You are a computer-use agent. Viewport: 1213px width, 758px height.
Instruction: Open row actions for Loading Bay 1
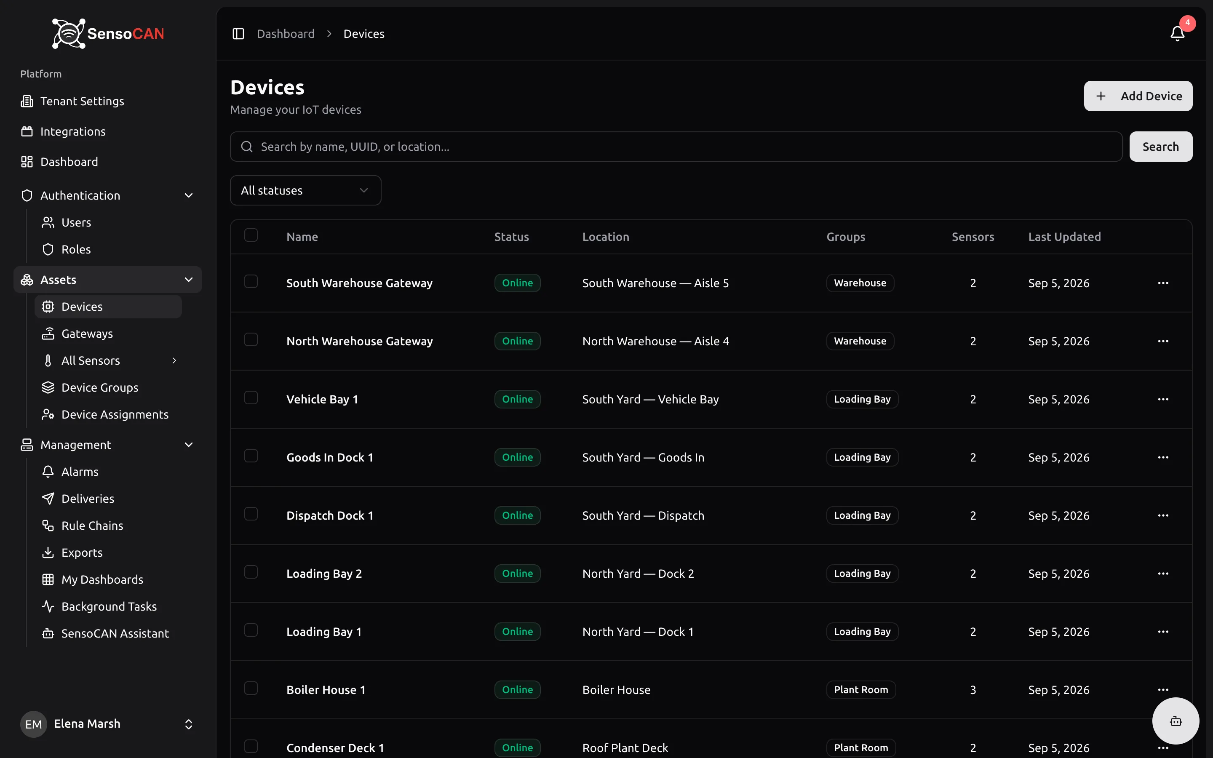[x=1163, y=632]
